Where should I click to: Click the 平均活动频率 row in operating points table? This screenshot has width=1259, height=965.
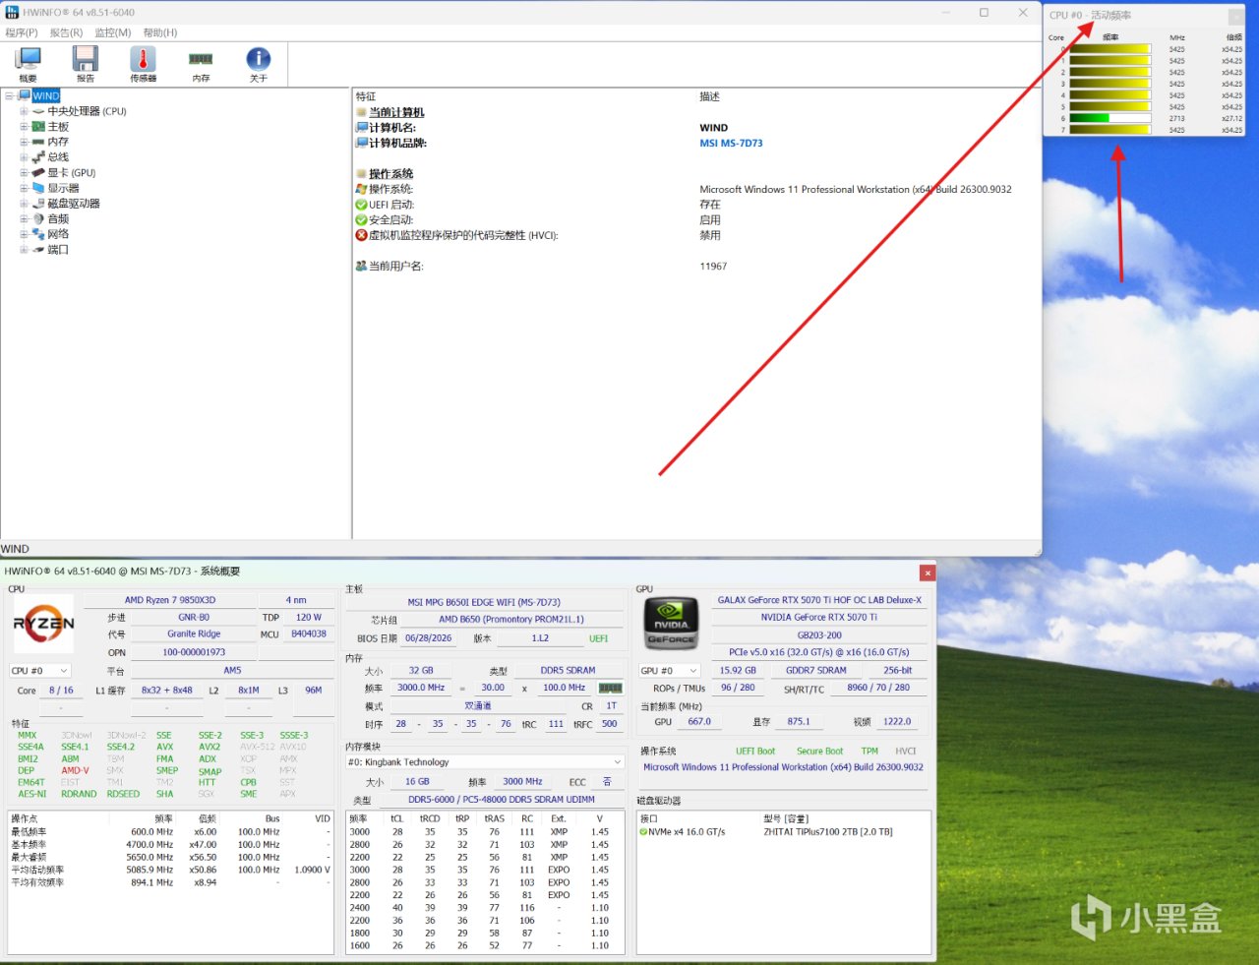click(171, 870)
